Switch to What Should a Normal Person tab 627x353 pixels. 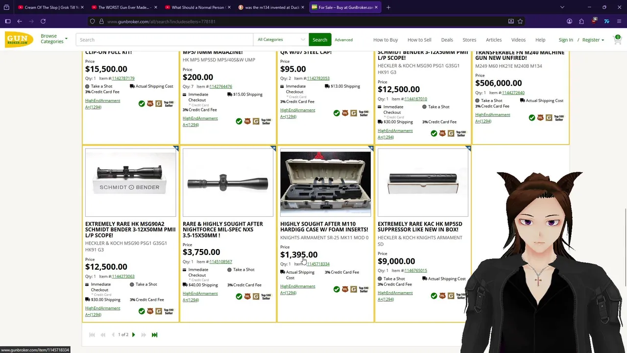tap(198, 7)
